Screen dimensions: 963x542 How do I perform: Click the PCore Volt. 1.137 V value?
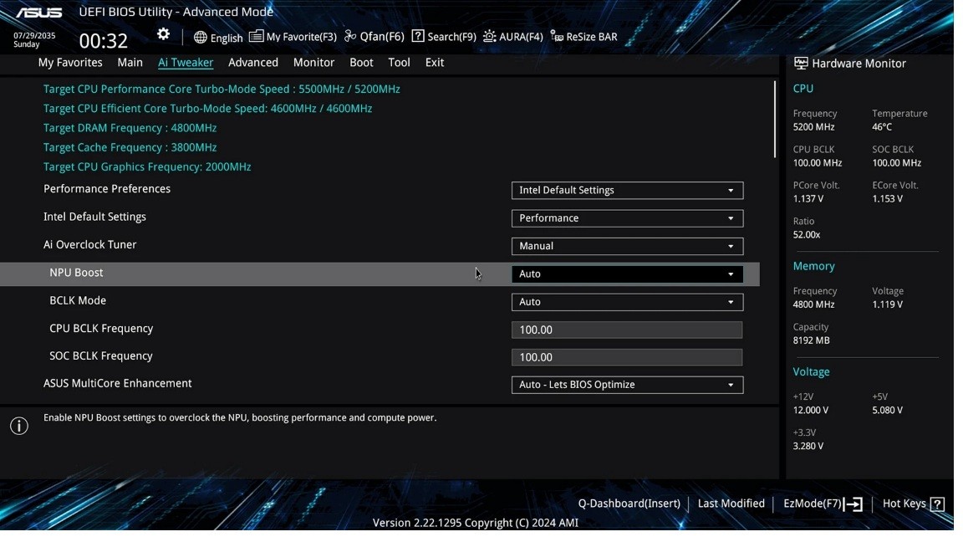(x=808, y=199)
